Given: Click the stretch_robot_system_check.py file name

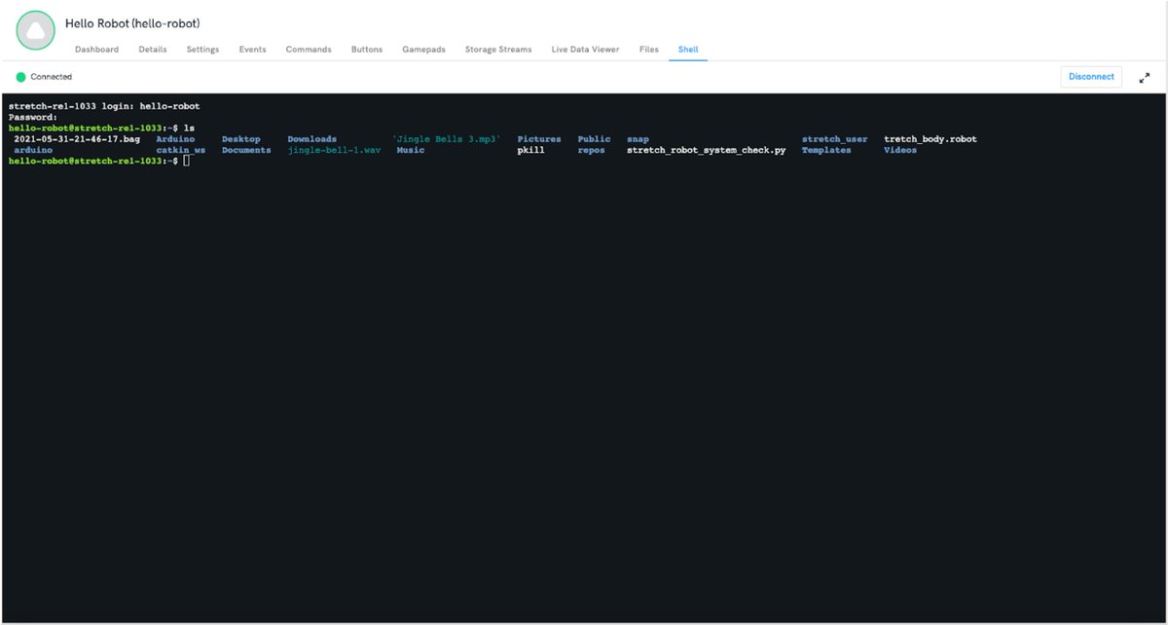Looking at the screenshot, I should 707,150.
